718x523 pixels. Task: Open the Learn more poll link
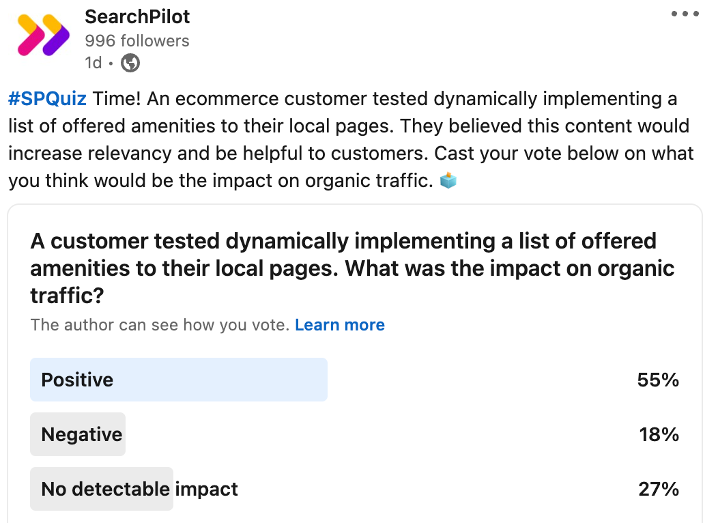pyautogui.click(x=340, y=325)
